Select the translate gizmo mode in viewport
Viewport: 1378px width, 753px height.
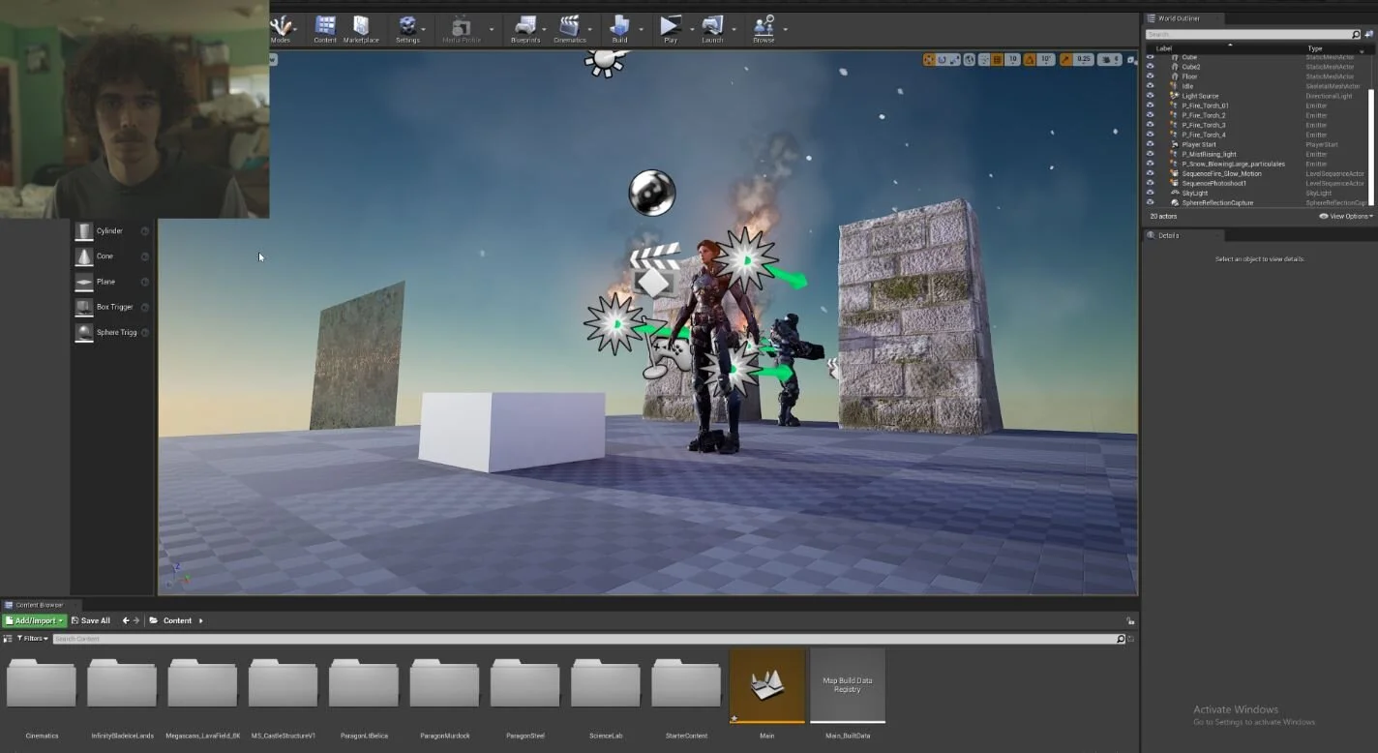point(929,59)
